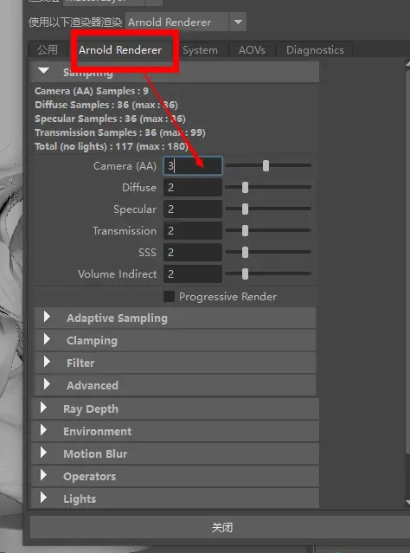Expand the Lights section
The width and height of the screenshot is (410, 553).
(43, 498)
